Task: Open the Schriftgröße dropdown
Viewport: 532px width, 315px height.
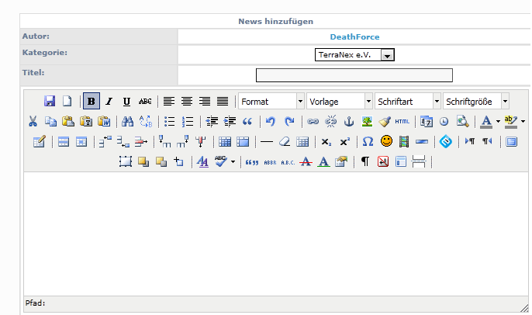Action: (x=475, y=101)
